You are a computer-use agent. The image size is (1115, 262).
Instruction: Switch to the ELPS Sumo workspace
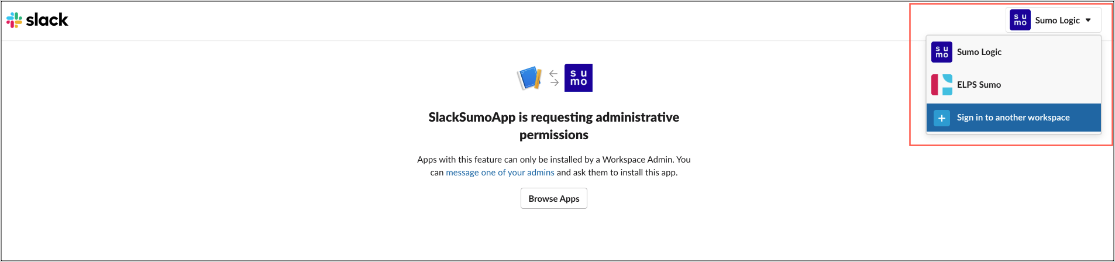coord(979,85)
